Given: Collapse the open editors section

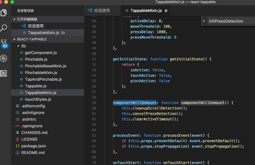Looking at the screenshot, I should [x=14, y=19].
